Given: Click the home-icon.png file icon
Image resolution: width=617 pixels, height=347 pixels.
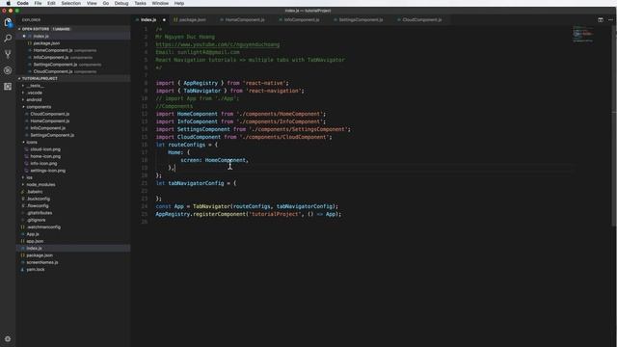Looking at the screenshot, I should (x=26, y=156).
